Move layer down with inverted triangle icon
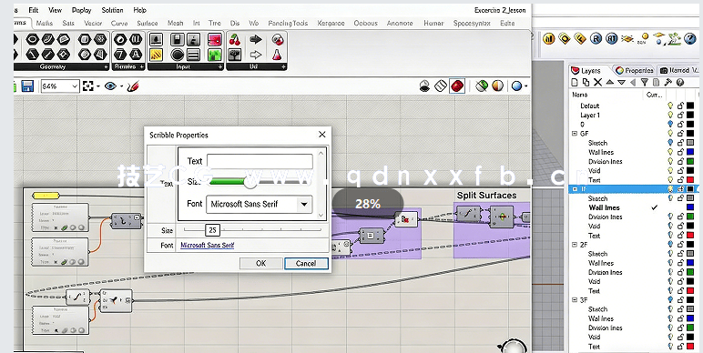This screenshot has width=703, height=353. (x=621, y=83)
